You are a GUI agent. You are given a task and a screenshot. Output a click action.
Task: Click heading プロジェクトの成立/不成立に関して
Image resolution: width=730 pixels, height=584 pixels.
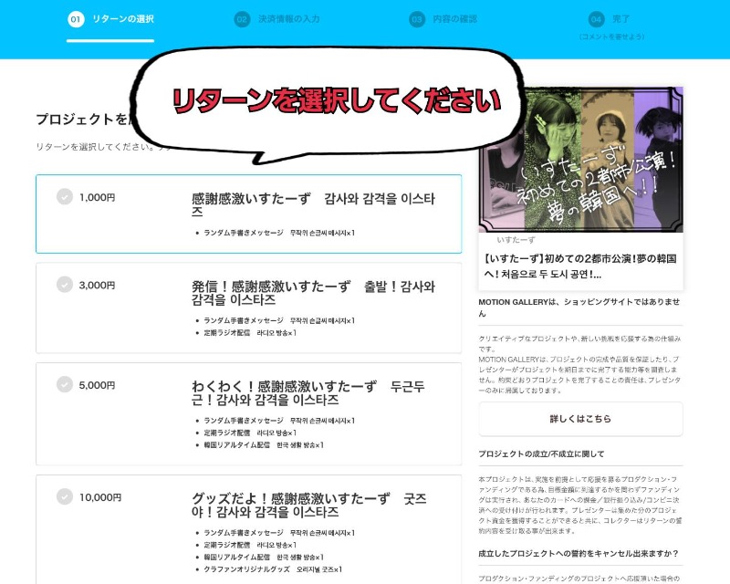click(x=541, y=454)
